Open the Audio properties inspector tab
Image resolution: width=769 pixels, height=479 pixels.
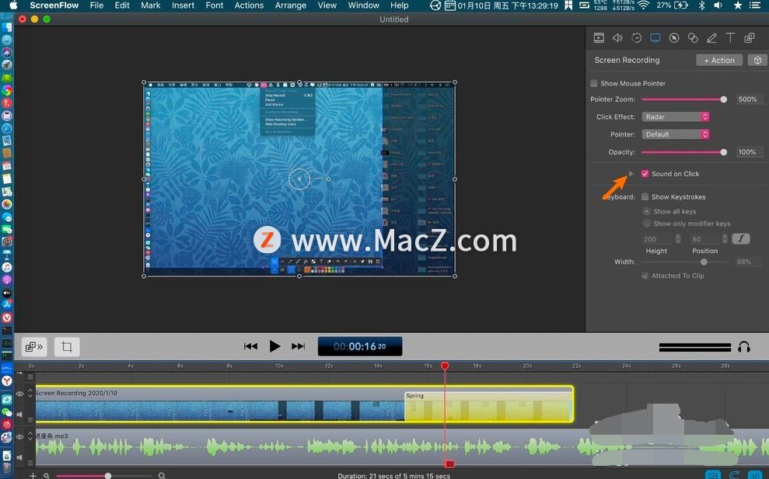[x=617, y=38]
